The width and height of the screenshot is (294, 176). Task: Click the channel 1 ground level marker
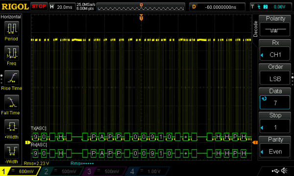coord(27,143)
